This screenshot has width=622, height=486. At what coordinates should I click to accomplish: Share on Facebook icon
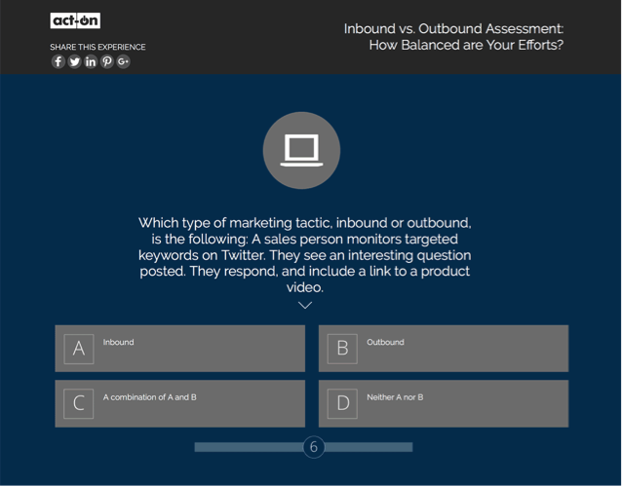coord(58,61)
